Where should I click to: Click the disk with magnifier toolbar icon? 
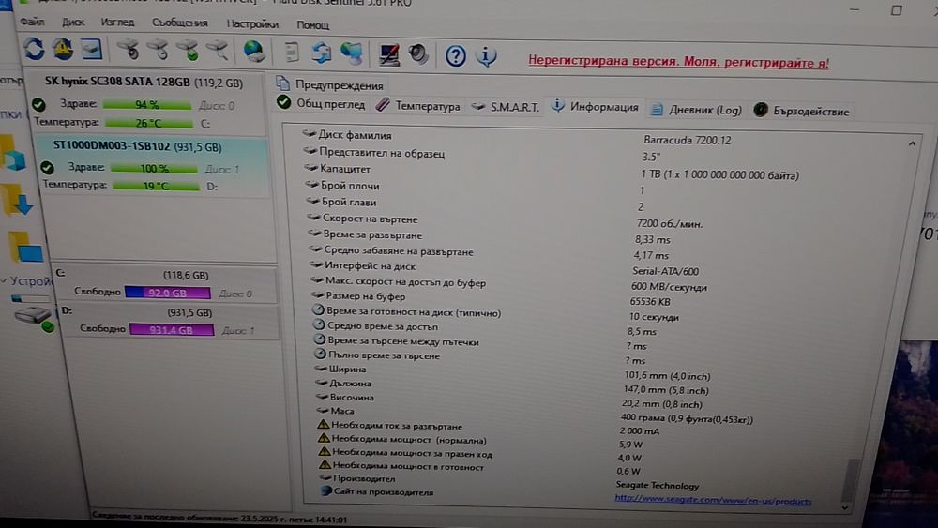(218, 51)
